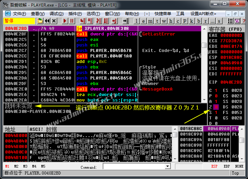248x179 pixels.
Task: Select the D flag value in registers
Action: point(216,123)
